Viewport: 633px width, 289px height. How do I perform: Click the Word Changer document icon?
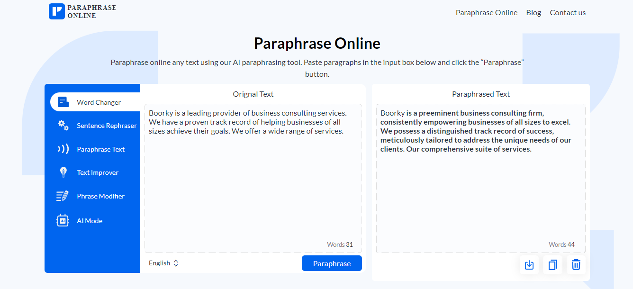coord(63,102)
